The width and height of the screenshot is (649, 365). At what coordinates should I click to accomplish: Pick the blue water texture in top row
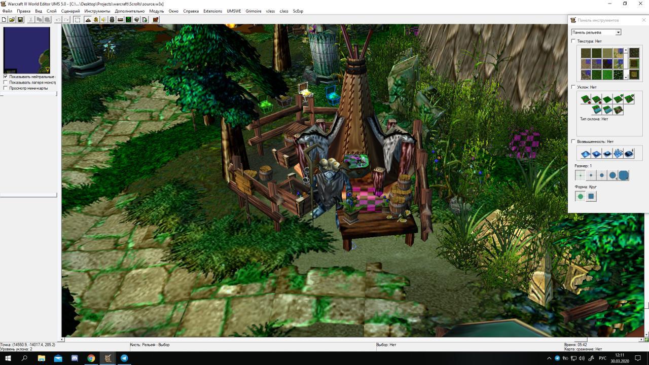618,53
